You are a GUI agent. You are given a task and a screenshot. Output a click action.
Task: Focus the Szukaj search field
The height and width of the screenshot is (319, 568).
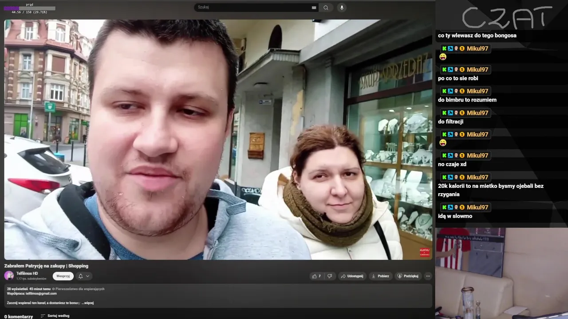[x=253, y=8]
